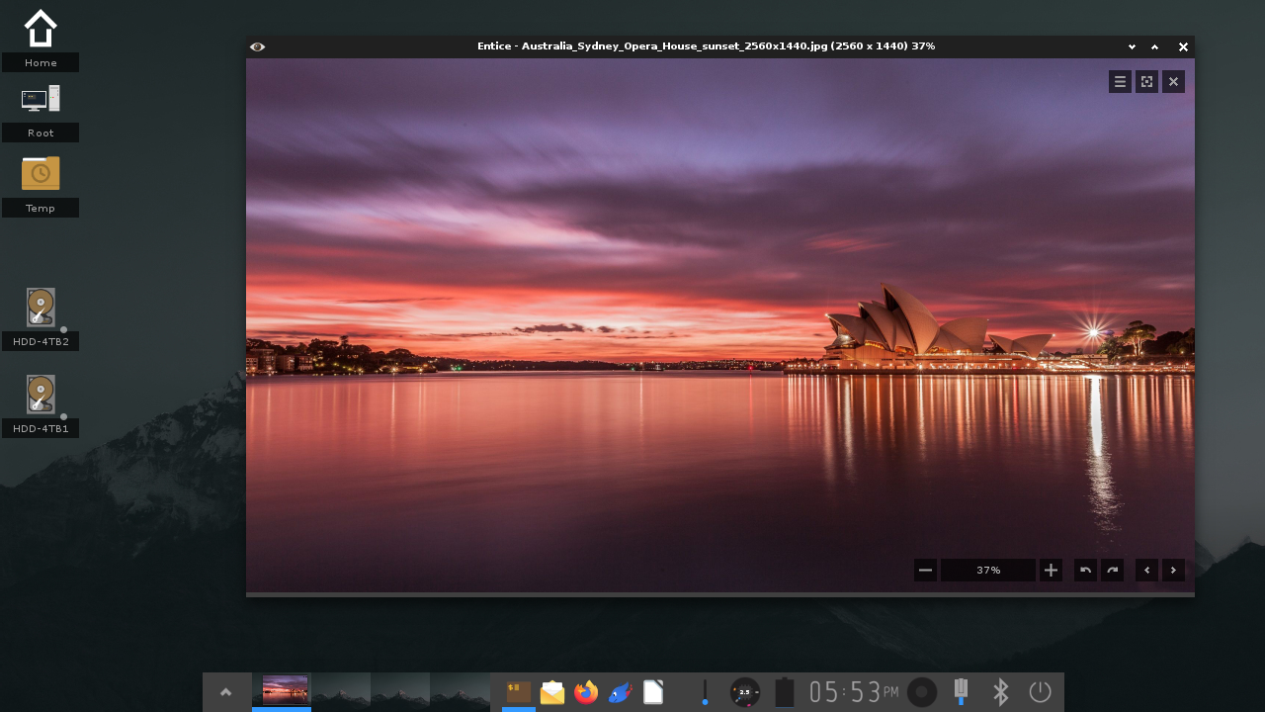The height and width of the screenshot is (712, 1265).
Task: Fit the image to the window
Action: point(1145,81)
